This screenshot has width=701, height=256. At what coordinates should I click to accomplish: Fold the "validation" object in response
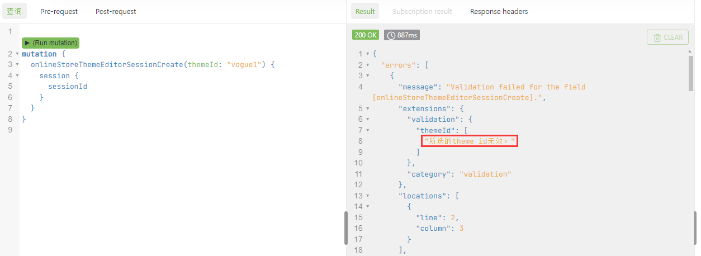pyautogui.click(x=367, y=119)
